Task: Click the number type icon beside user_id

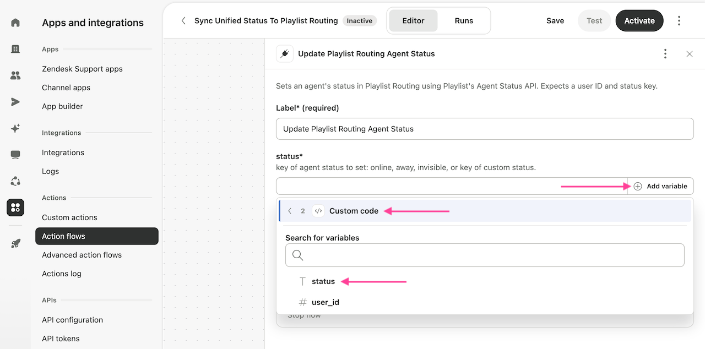Action: 302,302
